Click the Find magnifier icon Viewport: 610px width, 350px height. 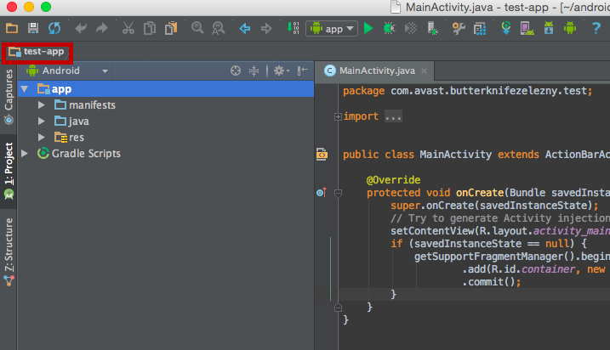pyautogui.click(x=197, y=28)
